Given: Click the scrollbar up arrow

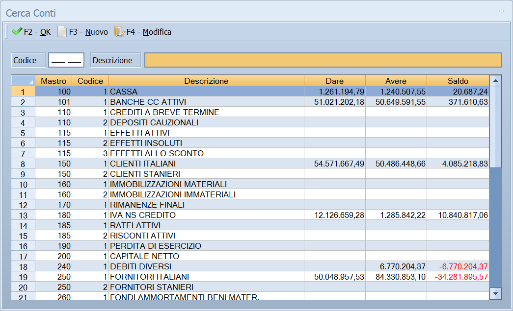Looking at the screenshot, I should pyautogui.click(x=496, y=81).
